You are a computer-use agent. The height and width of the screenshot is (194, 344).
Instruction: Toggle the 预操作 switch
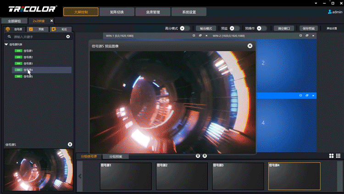tap(261, 28)
